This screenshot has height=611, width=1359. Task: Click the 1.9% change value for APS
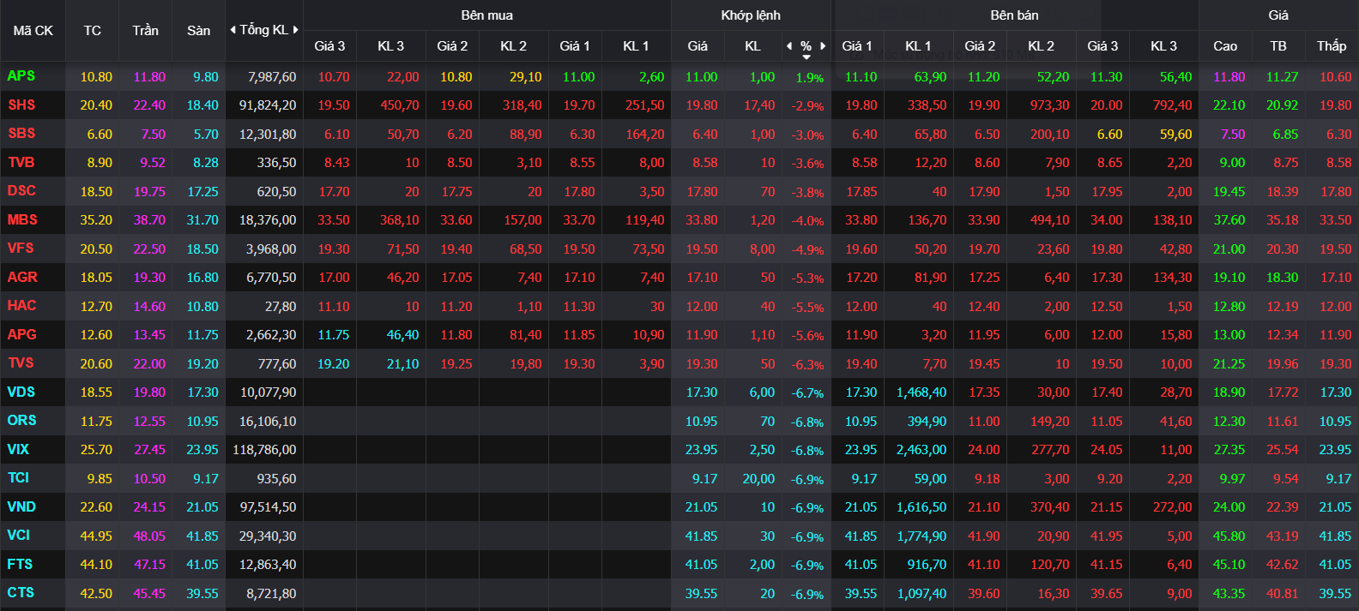[810, 78]
